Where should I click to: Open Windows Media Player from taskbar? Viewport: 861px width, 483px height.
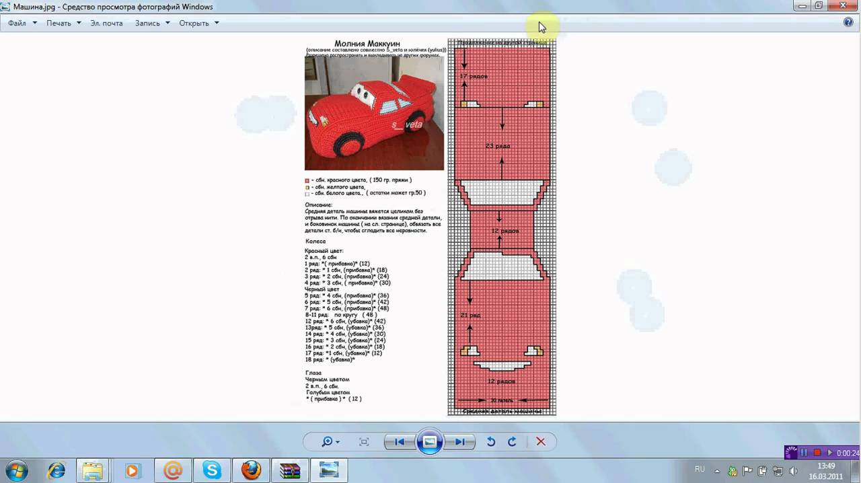point(132,470)
